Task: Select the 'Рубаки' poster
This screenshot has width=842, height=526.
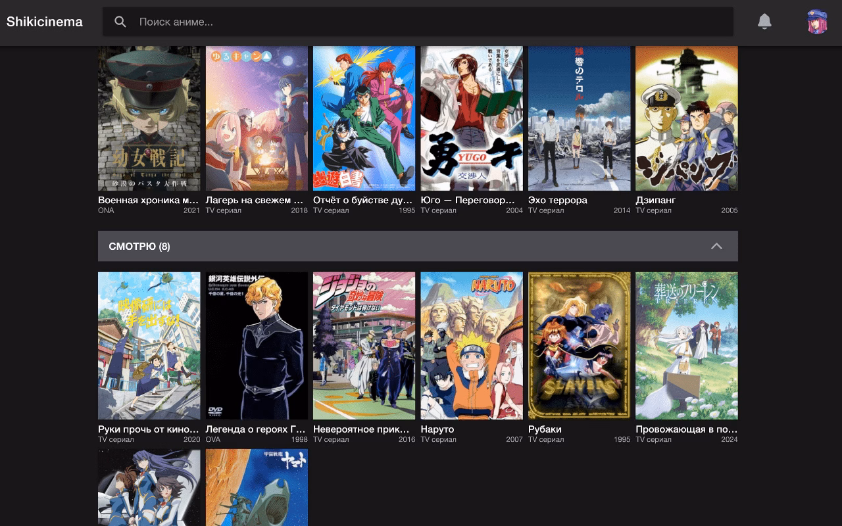Action: click(579, 345)
